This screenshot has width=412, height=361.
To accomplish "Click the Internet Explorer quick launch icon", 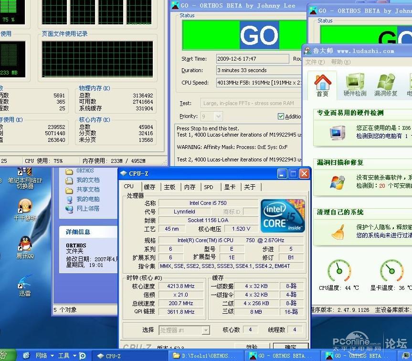I will (26, 356).
